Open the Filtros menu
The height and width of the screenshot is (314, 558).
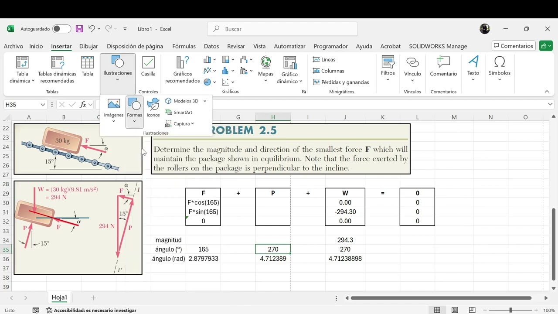(388, 69)
